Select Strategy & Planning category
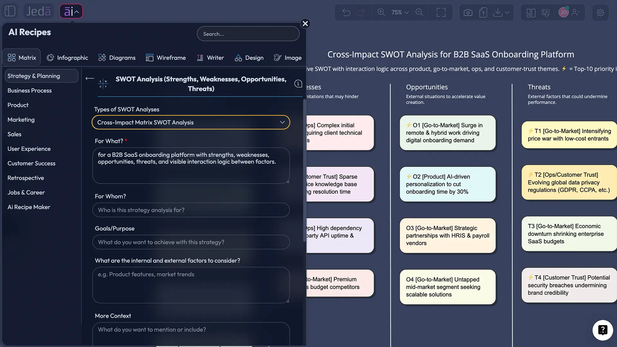This screenshot has width=617, height=347. pos(41,76)
